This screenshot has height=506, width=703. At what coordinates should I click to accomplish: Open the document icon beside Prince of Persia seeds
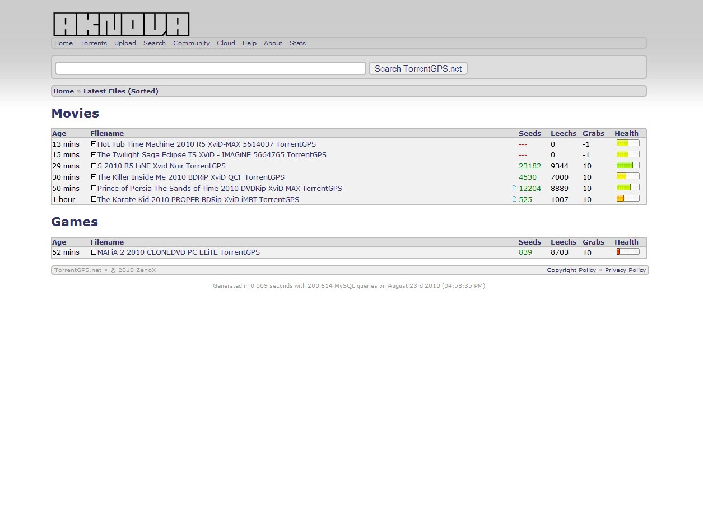(514, 188)
